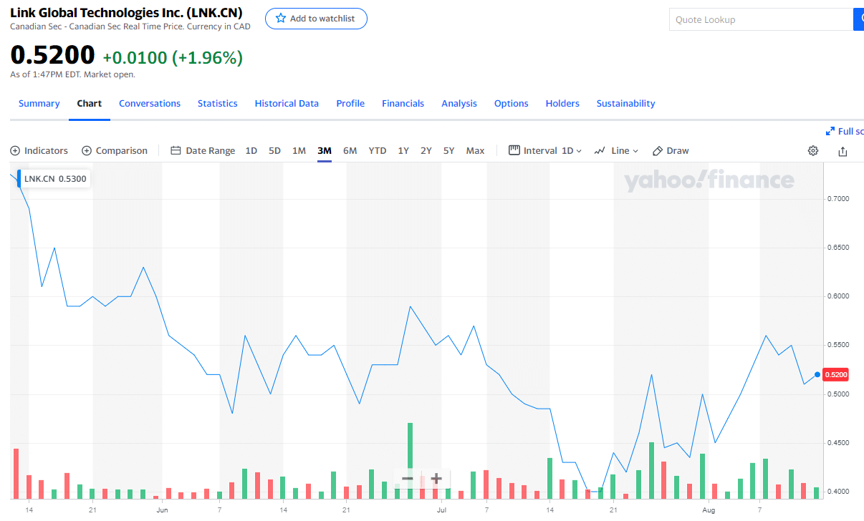Open the Chart tab
This screenshot has width=864, height=521.
click(90, 103)
